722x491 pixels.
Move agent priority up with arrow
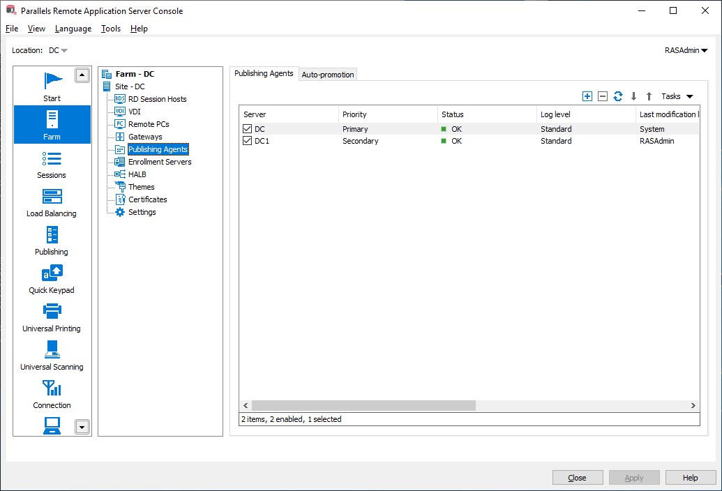pos(649,96)
